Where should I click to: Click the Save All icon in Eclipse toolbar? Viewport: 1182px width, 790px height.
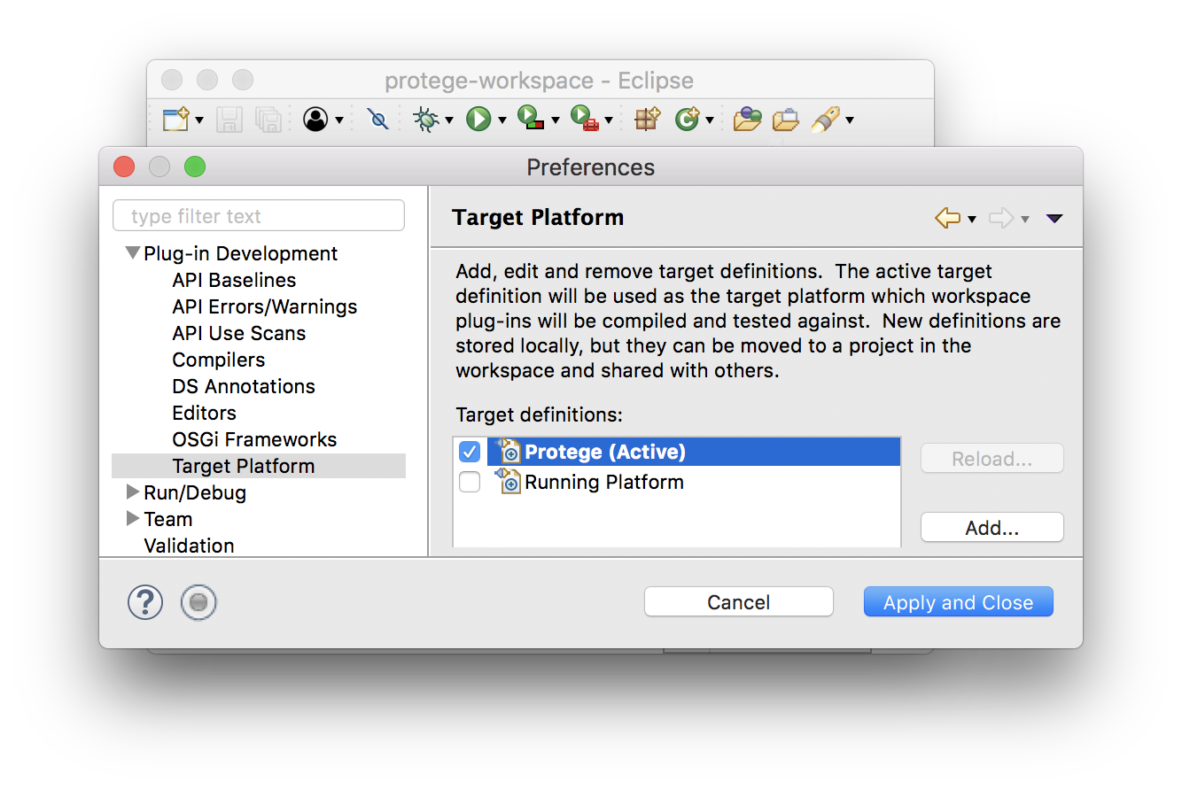(x=268, y=120)
